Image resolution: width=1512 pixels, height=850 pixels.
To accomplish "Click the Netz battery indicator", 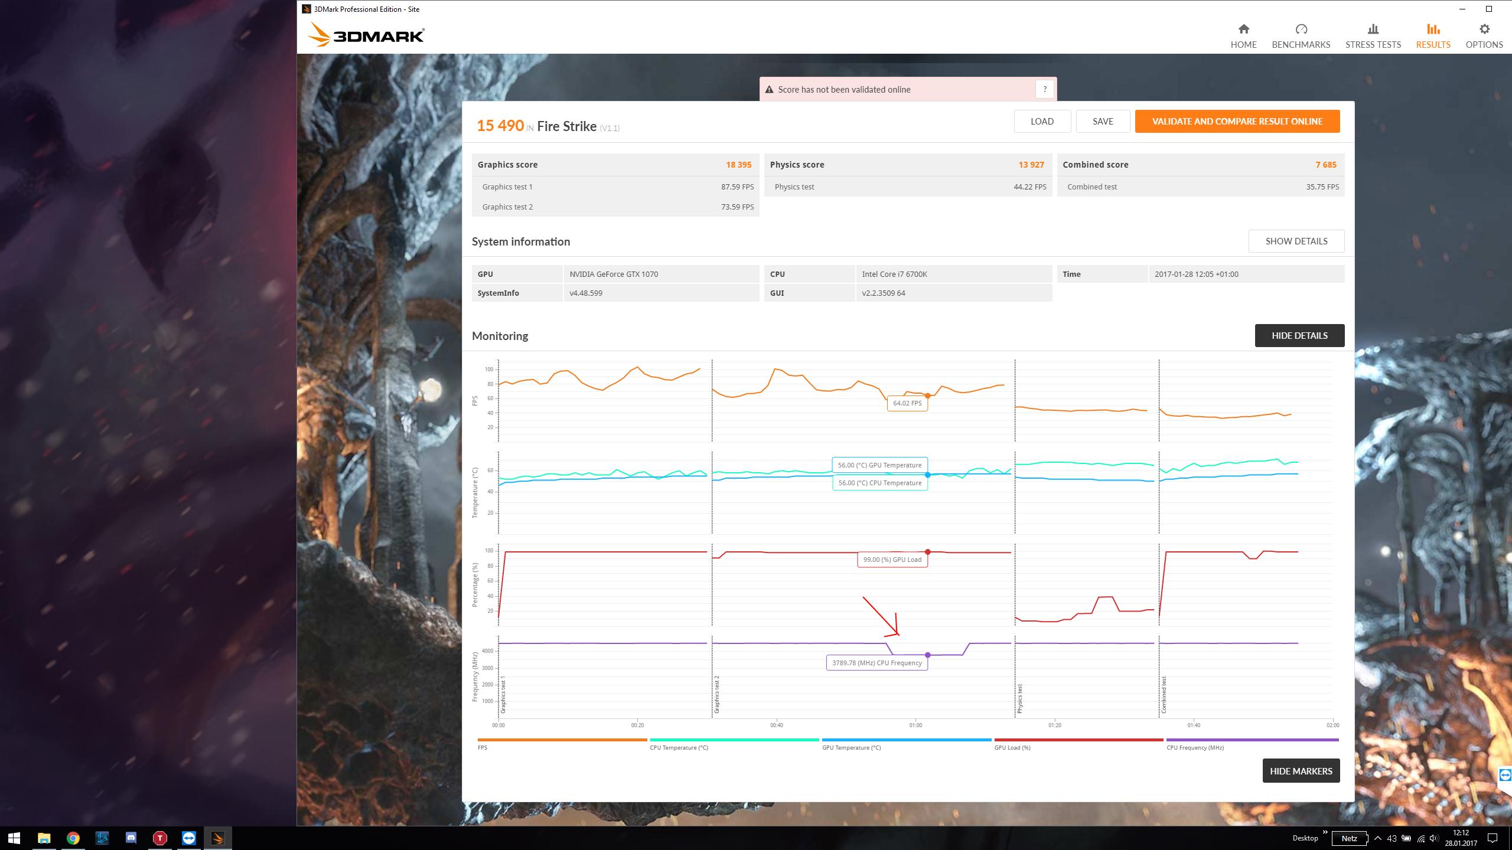I will coord(1349,838).
